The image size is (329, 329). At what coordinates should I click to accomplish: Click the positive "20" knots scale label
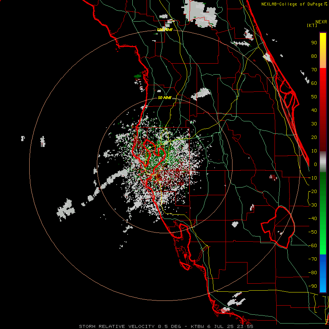(x=314, y=137)
